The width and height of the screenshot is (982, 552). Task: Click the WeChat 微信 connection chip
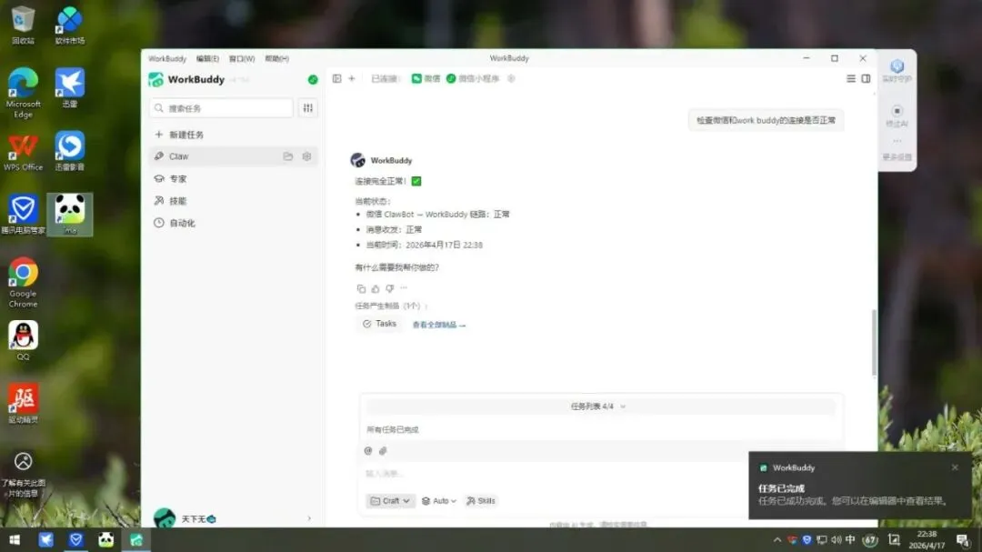coord(426,78)
